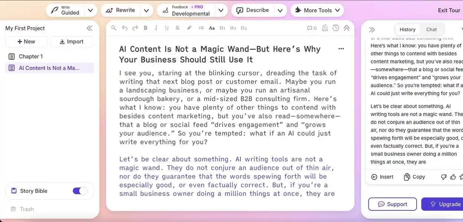
Task: Copy the generated text
Action: pyautogui.click(x=414, y=177)
